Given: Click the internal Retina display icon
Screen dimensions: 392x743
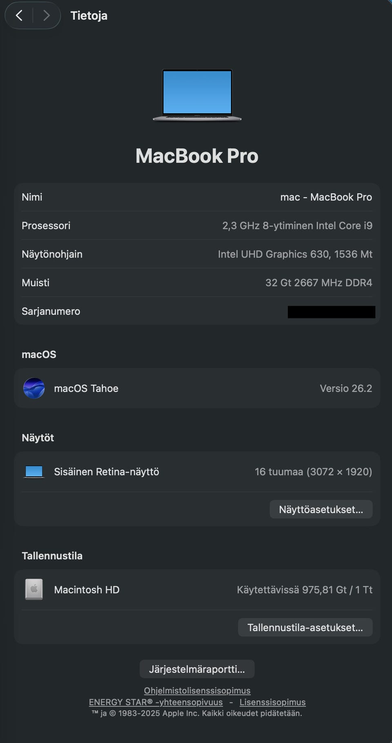Looking at the screenshot, I should 34,472.
